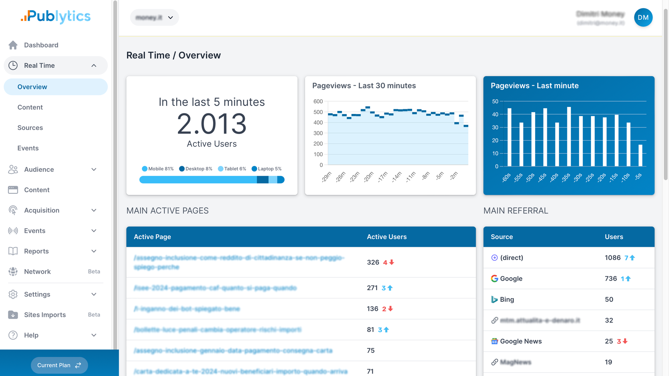Click the Network beta icon
This screenshot has height=376, width=669.
point(13,271)
